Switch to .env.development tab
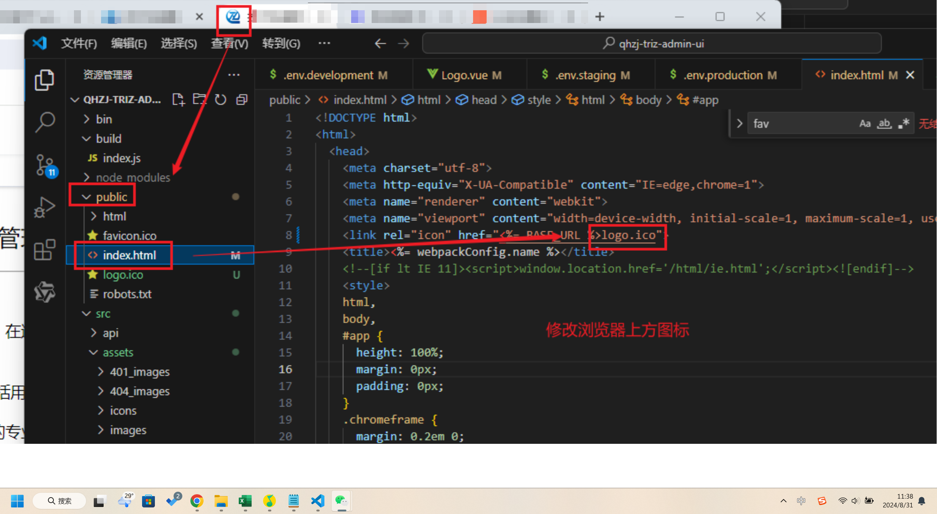 click(x=334, y=75)
